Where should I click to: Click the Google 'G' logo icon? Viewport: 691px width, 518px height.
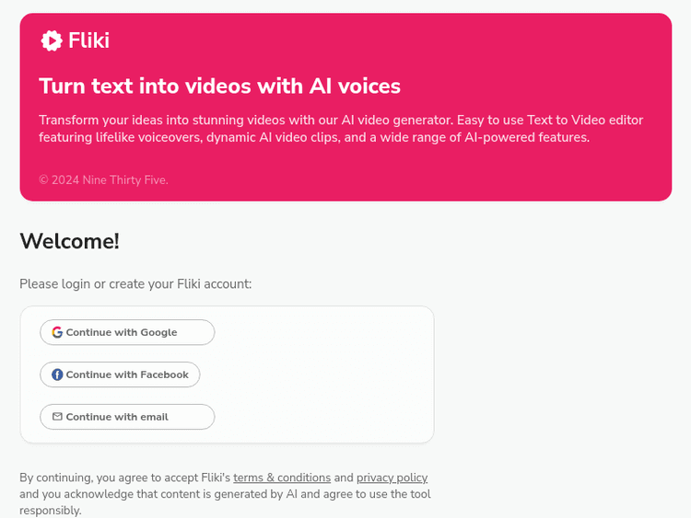57,332
